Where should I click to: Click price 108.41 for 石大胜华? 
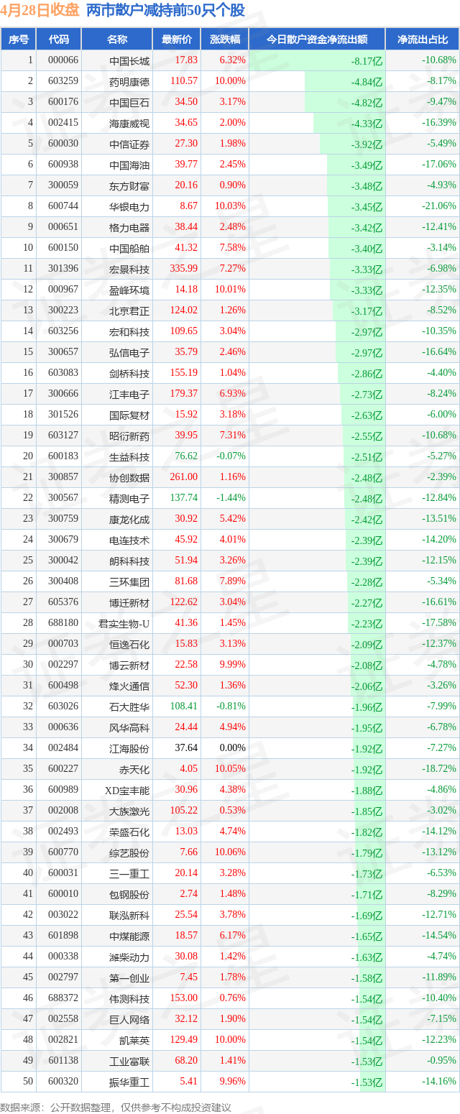pos(184,706)
